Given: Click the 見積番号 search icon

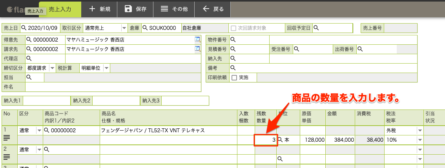Looking at the screenshot, I should [232, 49].
